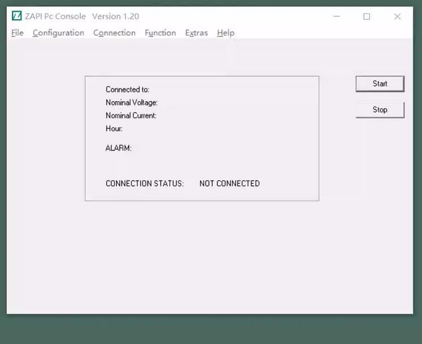Viewport: 422px width, 344px height.
Task: Open the Configuration menu
Action: click(58, 33)
